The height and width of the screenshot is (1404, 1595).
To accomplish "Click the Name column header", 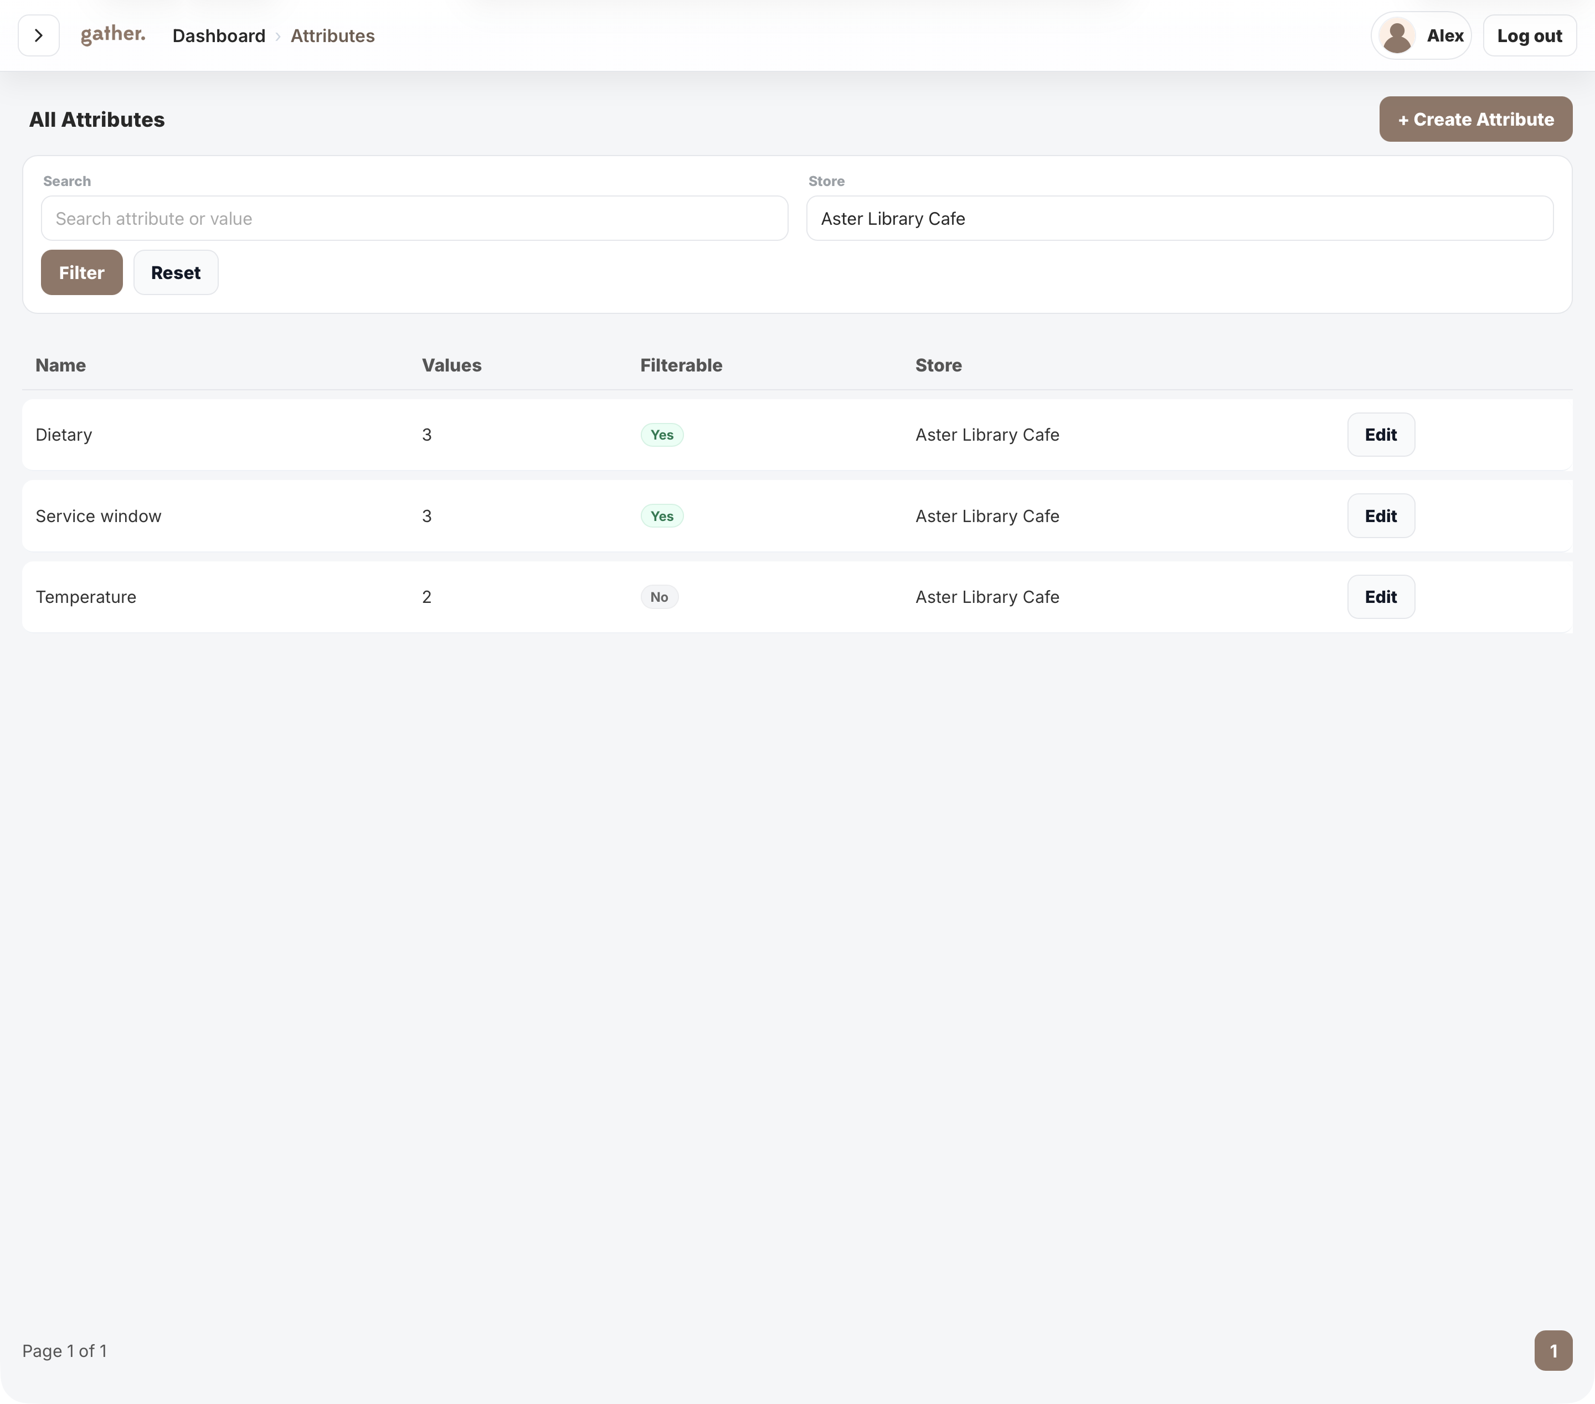I will [x=61, y=365].
